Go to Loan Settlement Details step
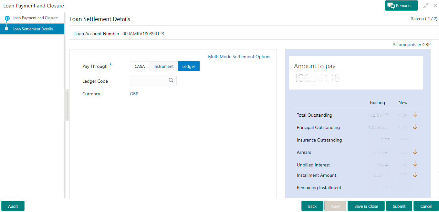This screenshot has width=439, height=212. pos(33,29)
